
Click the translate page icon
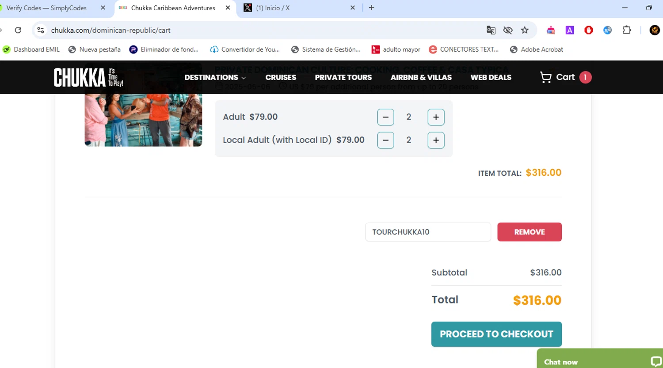[x=491, y=30]
